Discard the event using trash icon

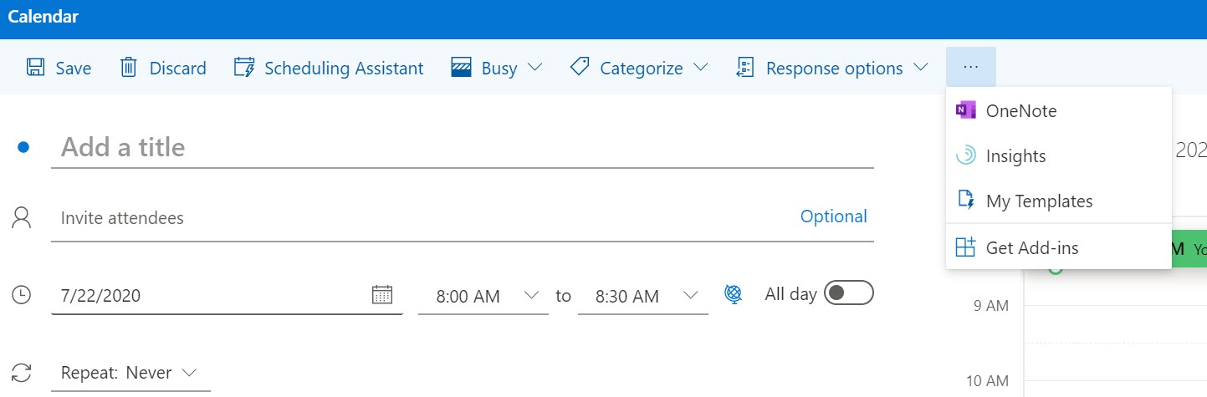129,68
